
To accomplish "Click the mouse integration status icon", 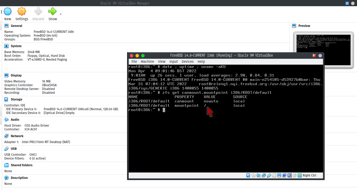I will point(294,175).
